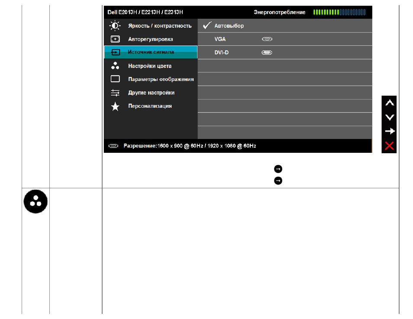The image size is (413, 319).
Task: Select the Источник сигнала menu item
Action: [x=151, y=52]
